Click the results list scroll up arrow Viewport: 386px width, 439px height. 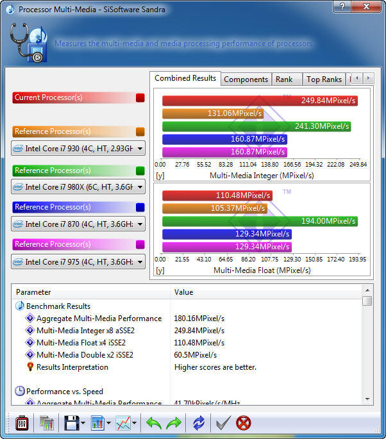click(x=367, y=290)
